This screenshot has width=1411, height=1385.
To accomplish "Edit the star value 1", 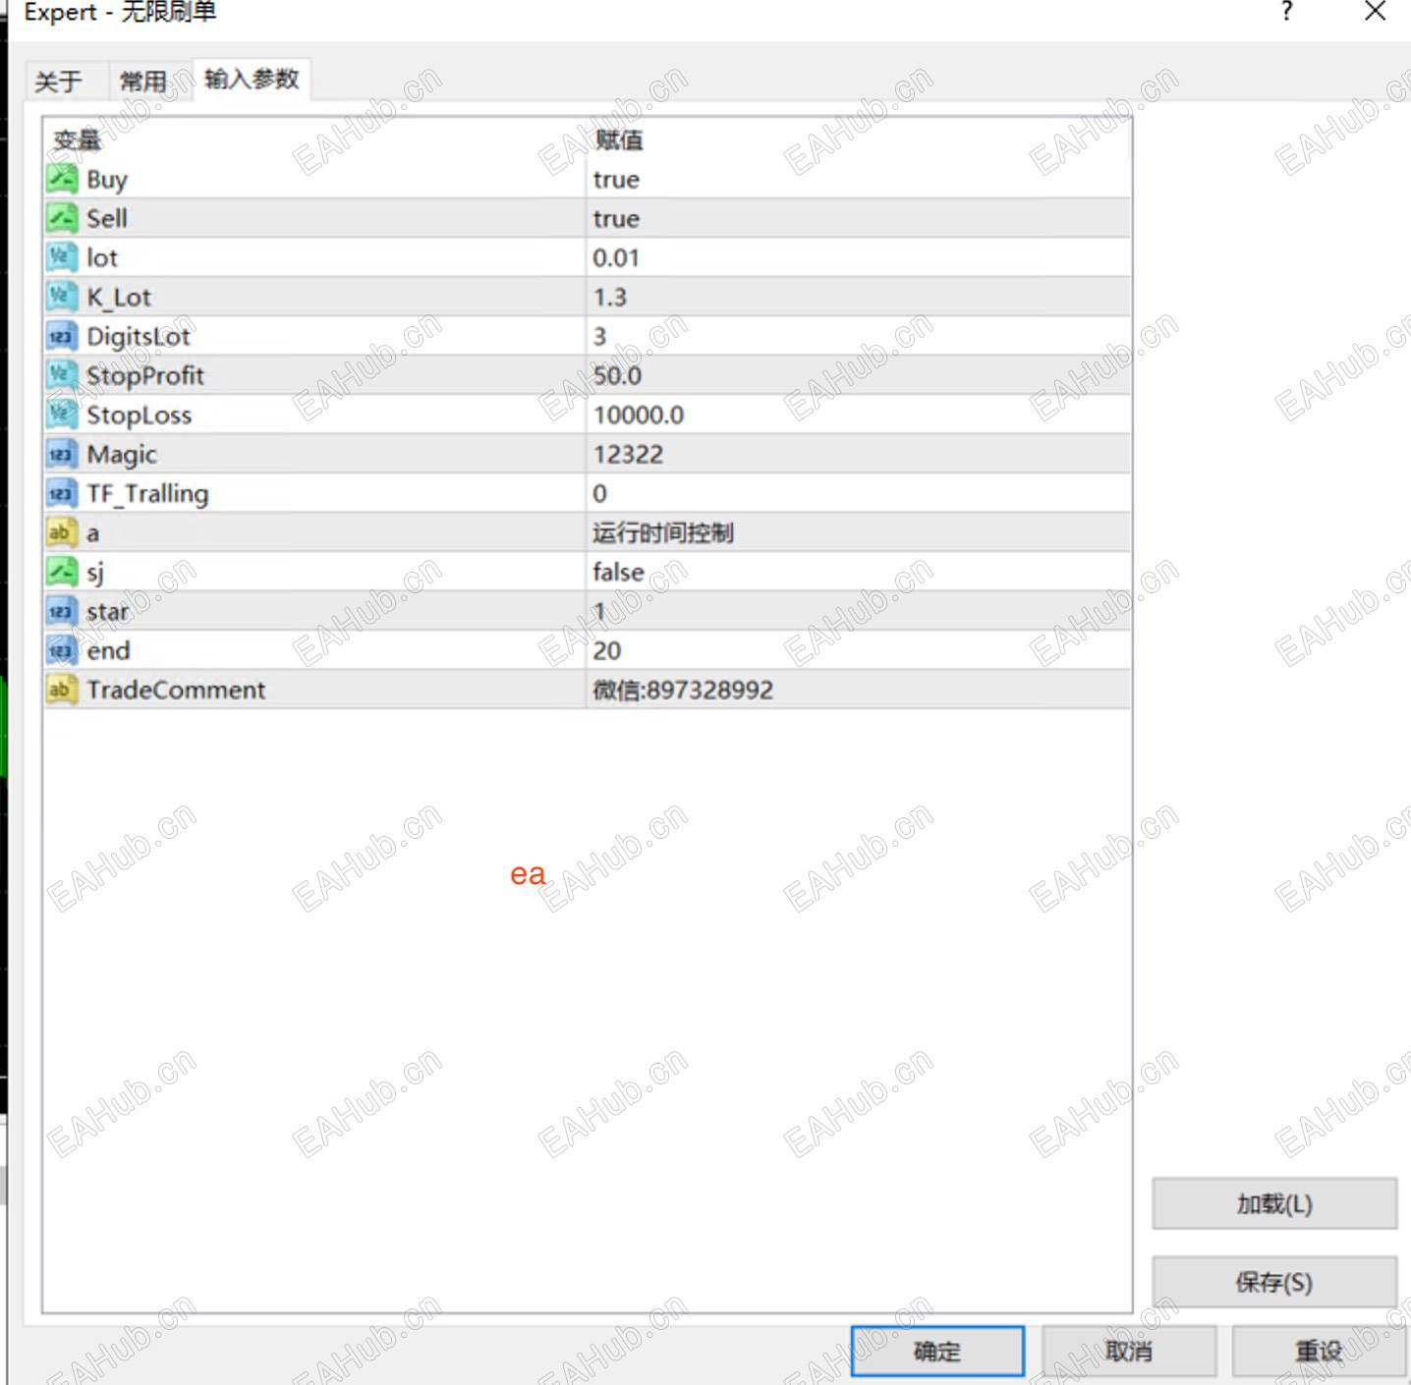I will pos(599,611).
